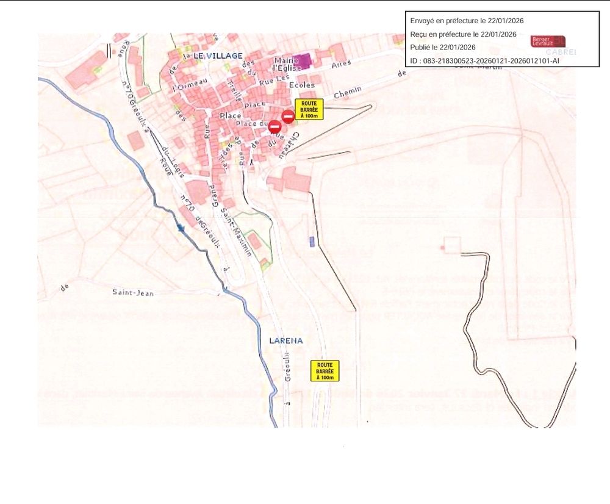Click the Chemin road label

[348, 93]
